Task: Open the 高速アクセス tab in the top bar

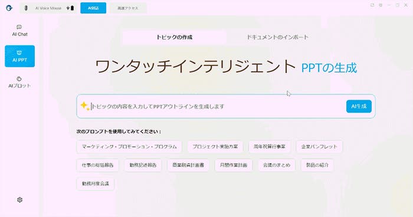Action: [x=128, y=8]
